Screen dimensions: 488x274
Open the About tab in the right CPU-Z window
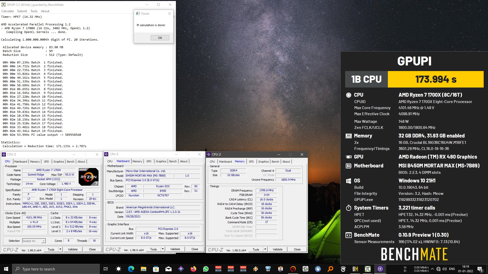click(x=286, y=162)
